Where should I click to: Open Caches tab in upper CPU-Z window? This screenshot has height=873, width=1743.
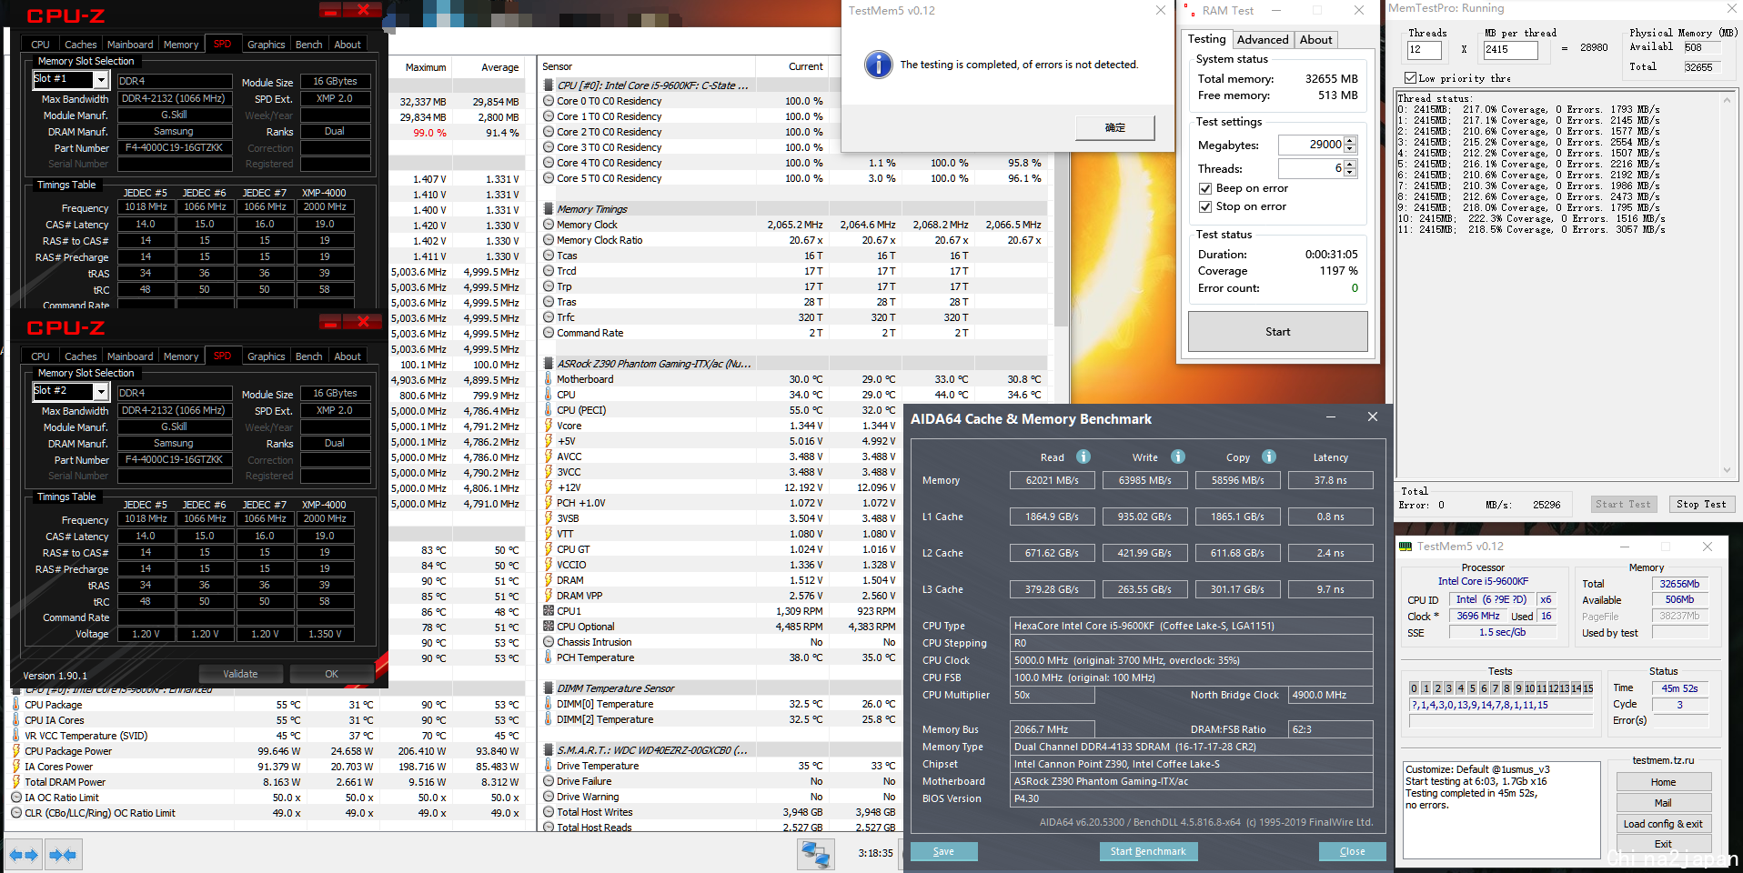pos(80,45)
